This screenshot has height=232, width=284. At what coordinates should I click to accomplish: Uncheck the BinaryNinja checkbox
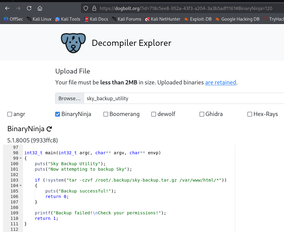click(58, 114)
